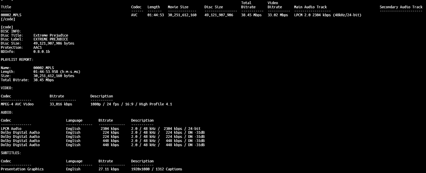Viewport: 426px width, 173px height.
Task: Select the MPEG-4 AVC Video codec entry
Action: coord(17,104)
